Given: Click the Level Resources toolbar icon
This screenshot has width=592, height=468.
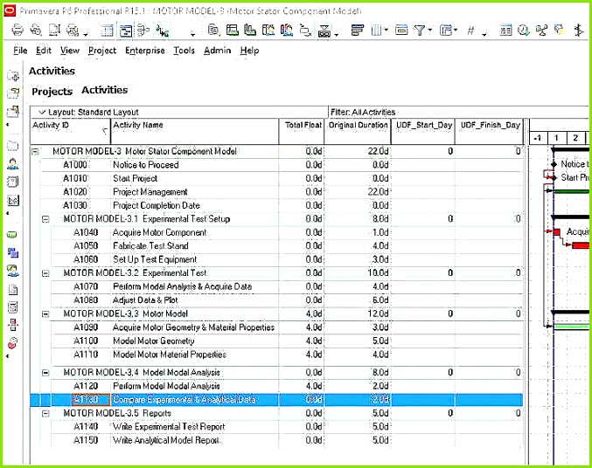Looking at the screenshot, I should tap(542, 30).
